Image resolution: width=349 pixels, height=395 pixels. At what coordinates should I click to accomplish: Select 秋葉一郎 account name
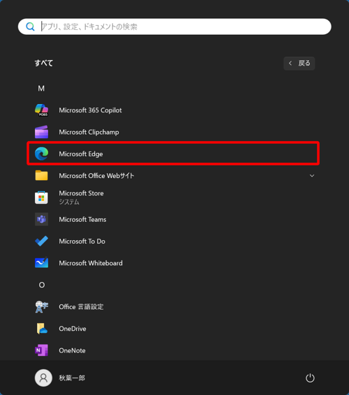[72, 378]
